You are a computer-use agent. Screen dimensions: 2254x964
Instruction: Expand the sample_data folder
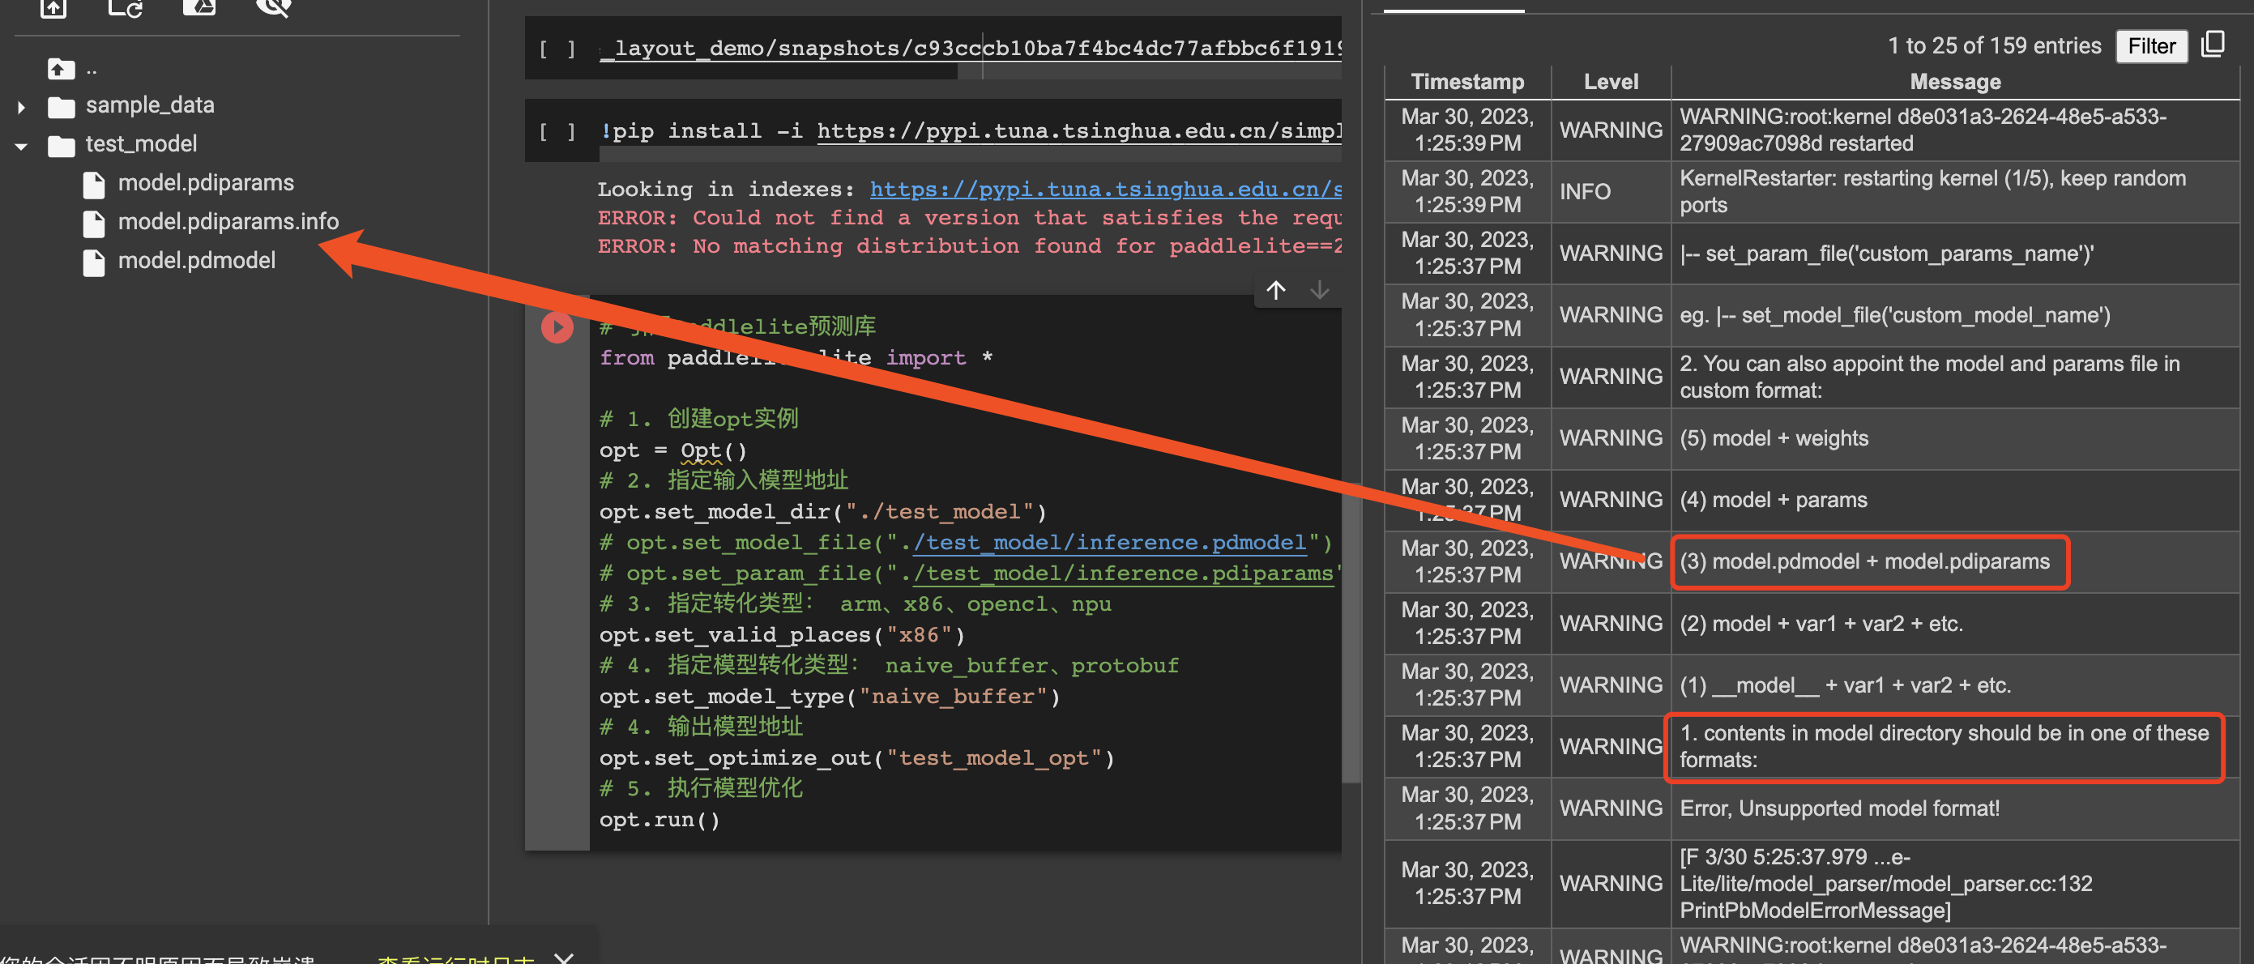(x=21, y=106)
